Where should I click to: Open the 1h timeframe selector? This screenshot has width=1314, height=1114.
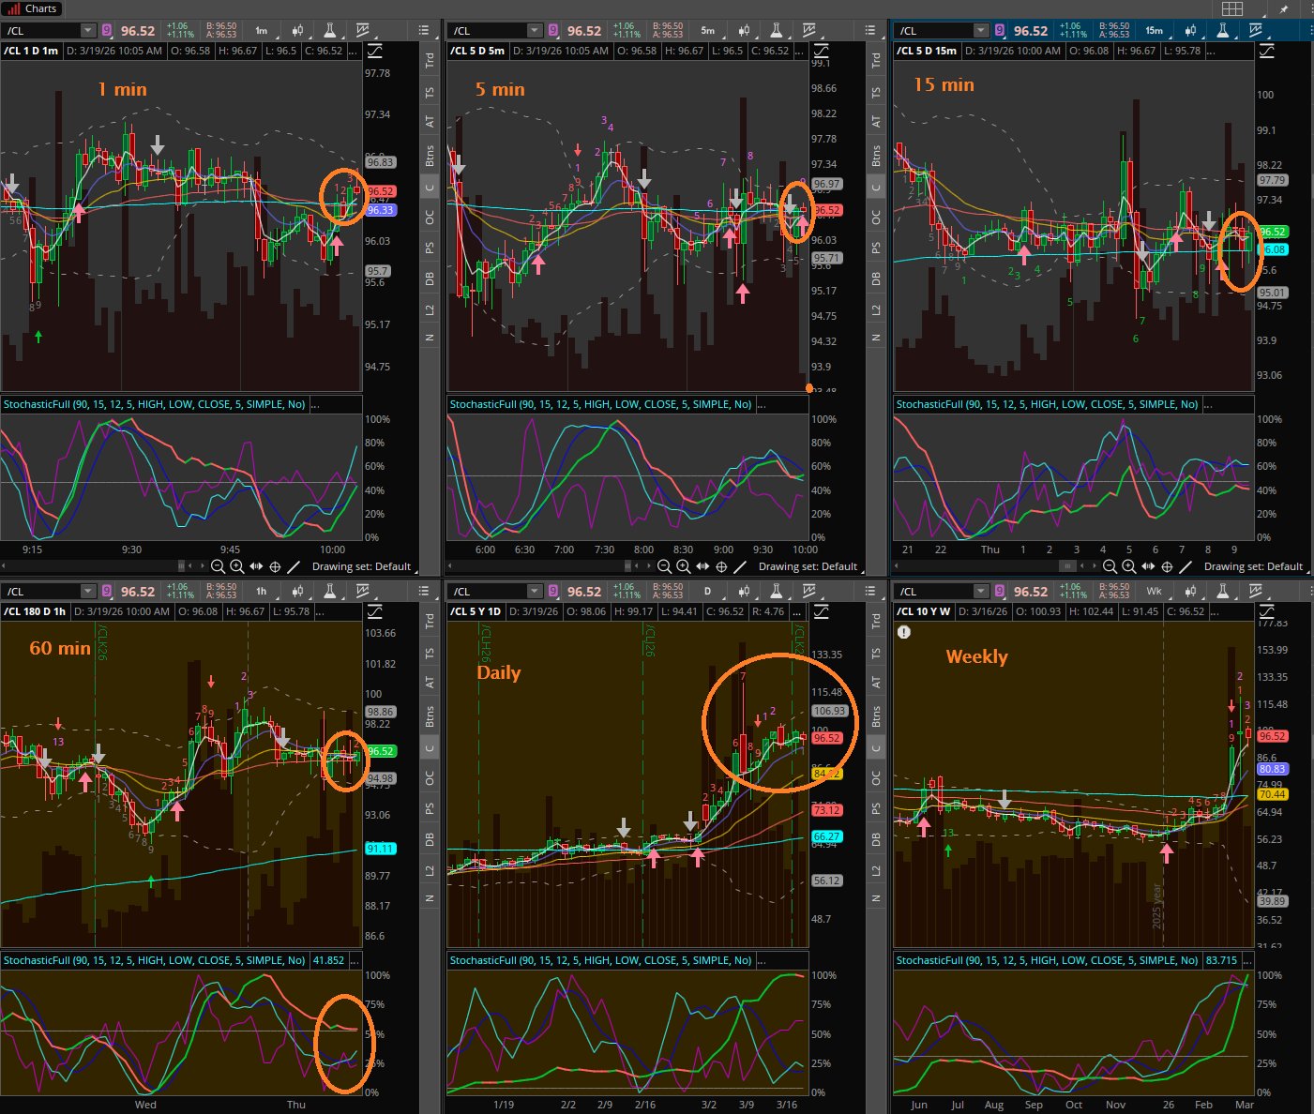click(261, 592)
